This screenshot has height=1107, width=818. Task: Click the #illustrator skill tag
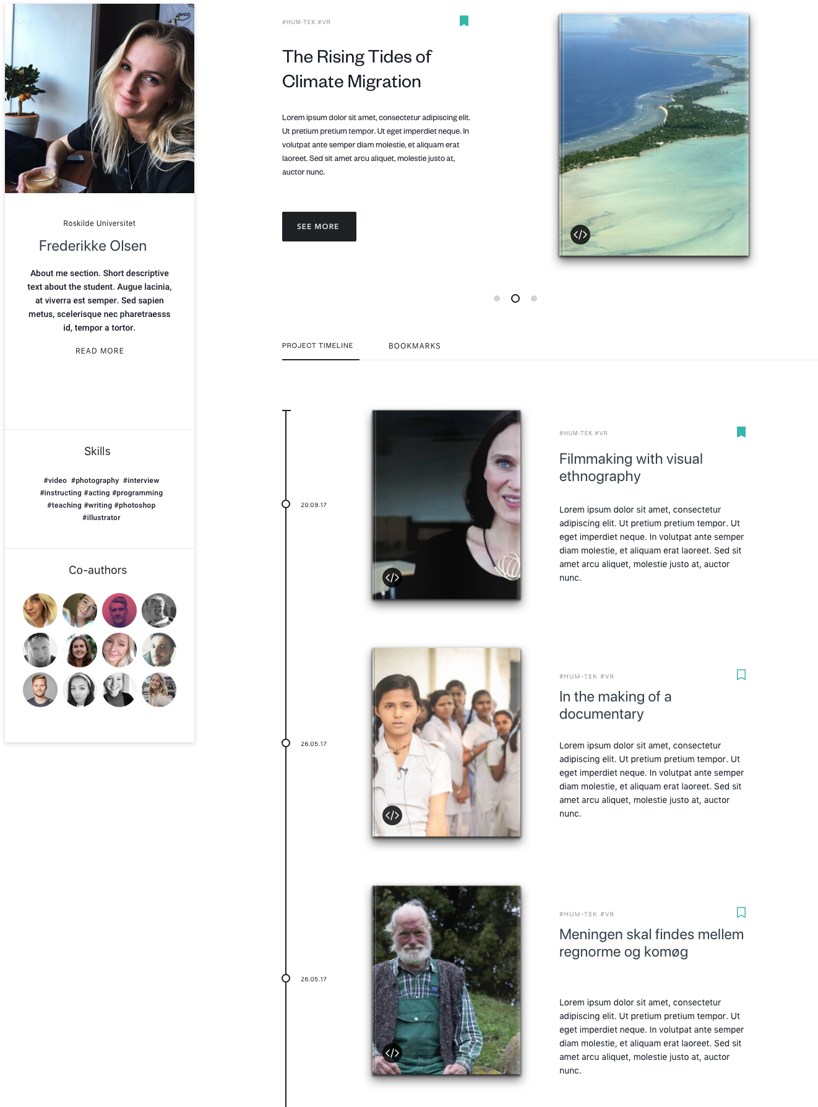101,518
